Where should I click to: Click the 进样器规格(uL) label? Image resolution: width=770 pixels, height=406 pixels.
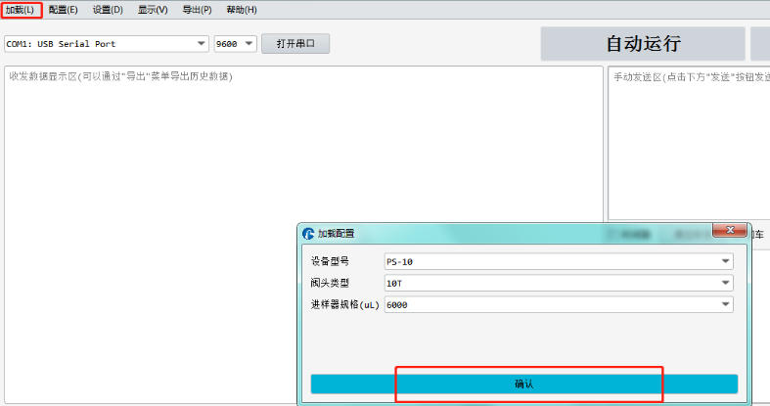344,304
